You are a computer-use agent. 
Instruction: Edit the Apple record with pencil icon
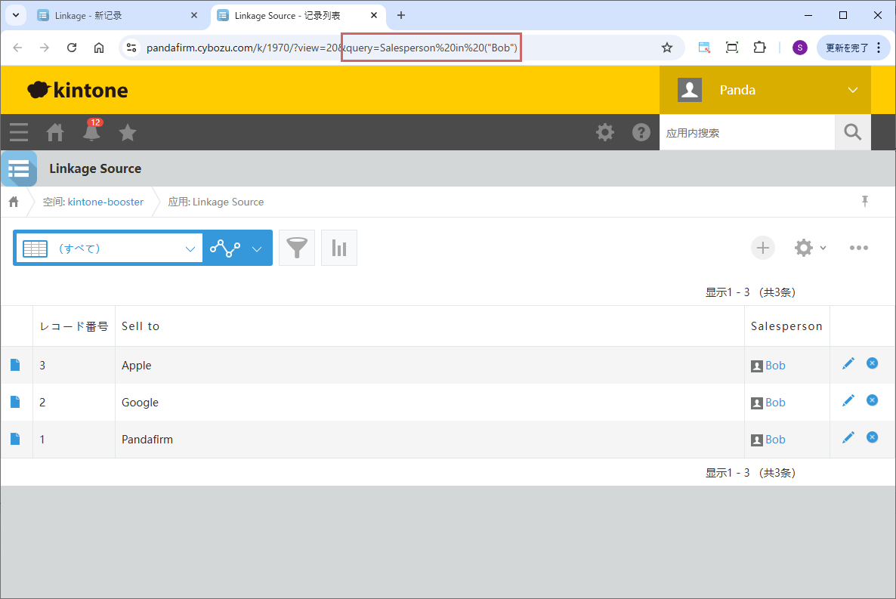pyautogui.click(x=848, y=364)
